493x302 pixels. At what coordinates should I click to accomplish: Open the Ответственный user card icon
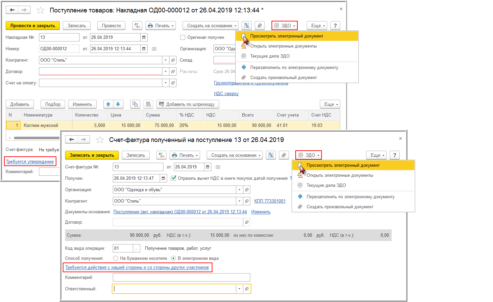click(247, 289)
